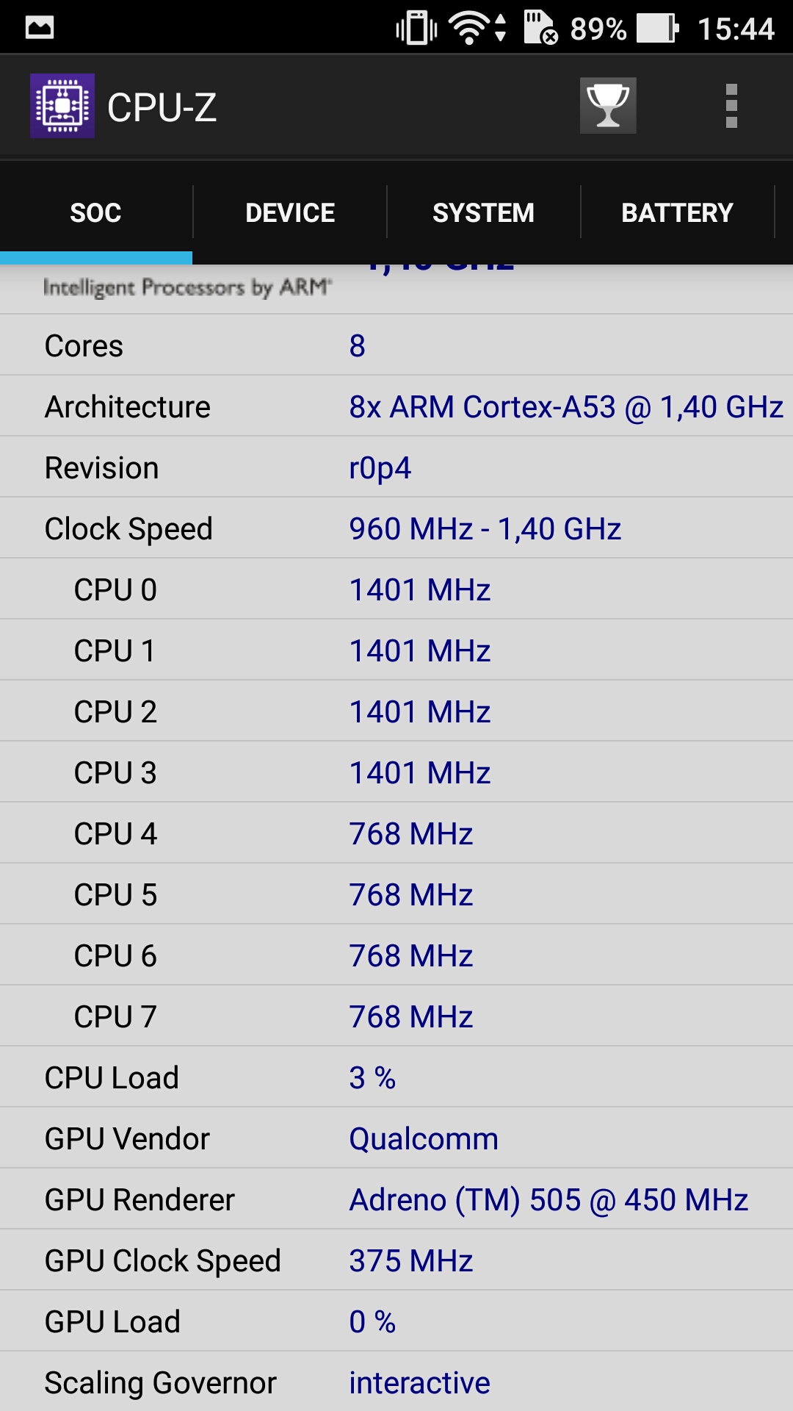Viewport: 793px width, 1411px height.
Task: Tap the picture notification icon
Action: 40,28
